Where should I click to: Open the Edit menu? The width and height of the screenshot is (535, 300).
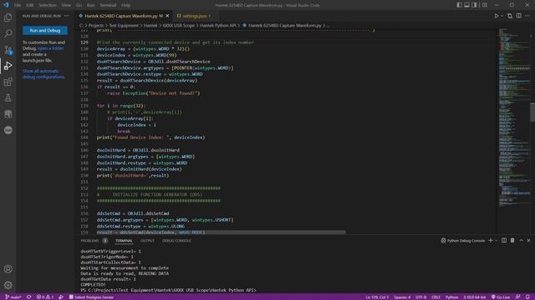pyautogui.click(x=30, y=5)
